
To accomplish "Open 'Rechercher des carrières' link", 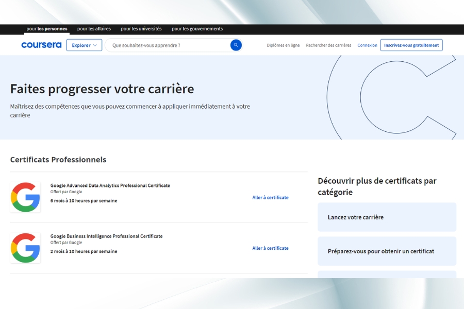I will [x=328, y=45].
